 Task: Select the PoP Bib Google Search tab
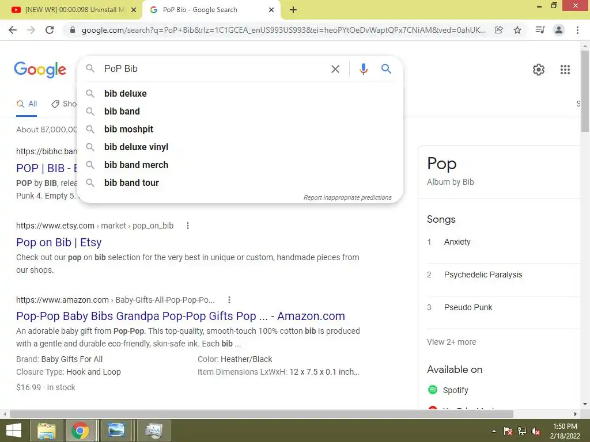point(211,10)
